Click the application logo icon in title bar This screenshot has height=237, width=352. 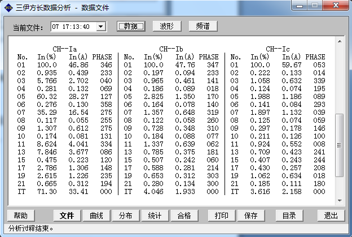8,8
